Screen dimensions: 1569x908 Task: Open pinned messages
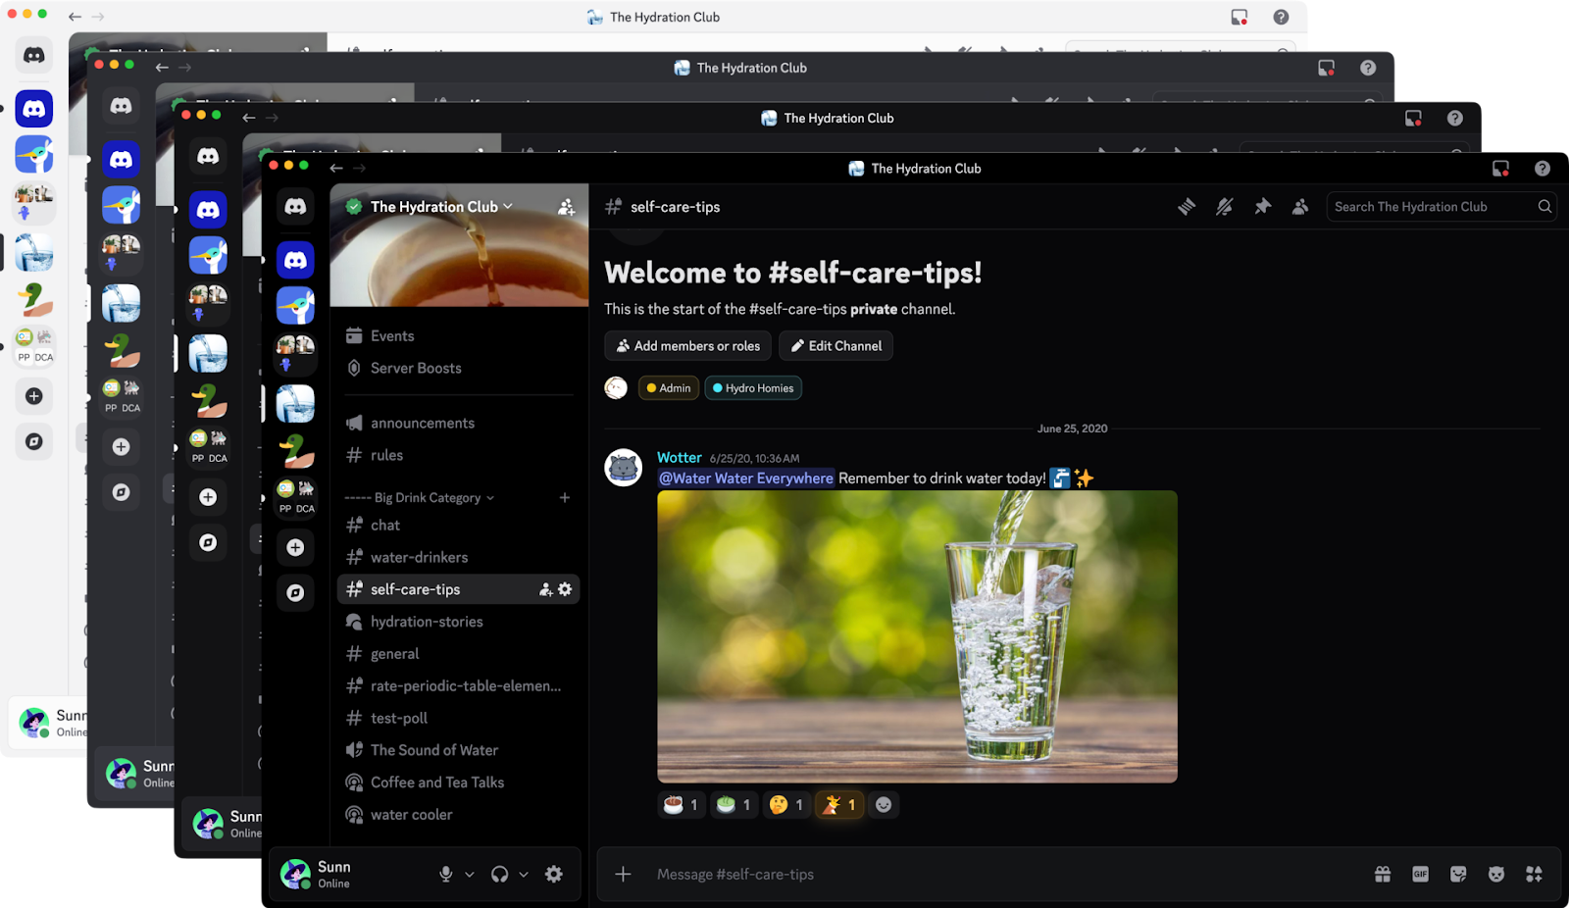[x=1262, y=206]
